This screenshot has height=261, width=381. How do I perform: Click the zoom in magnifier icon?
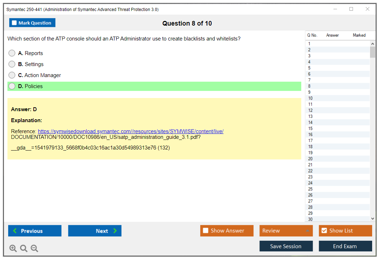pyautogui.click(x=13, y=249)
